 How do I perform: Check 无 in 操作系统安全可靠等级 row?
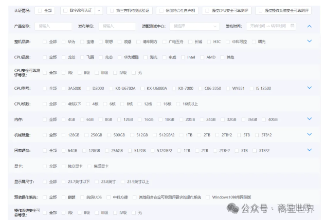point(134,213)
